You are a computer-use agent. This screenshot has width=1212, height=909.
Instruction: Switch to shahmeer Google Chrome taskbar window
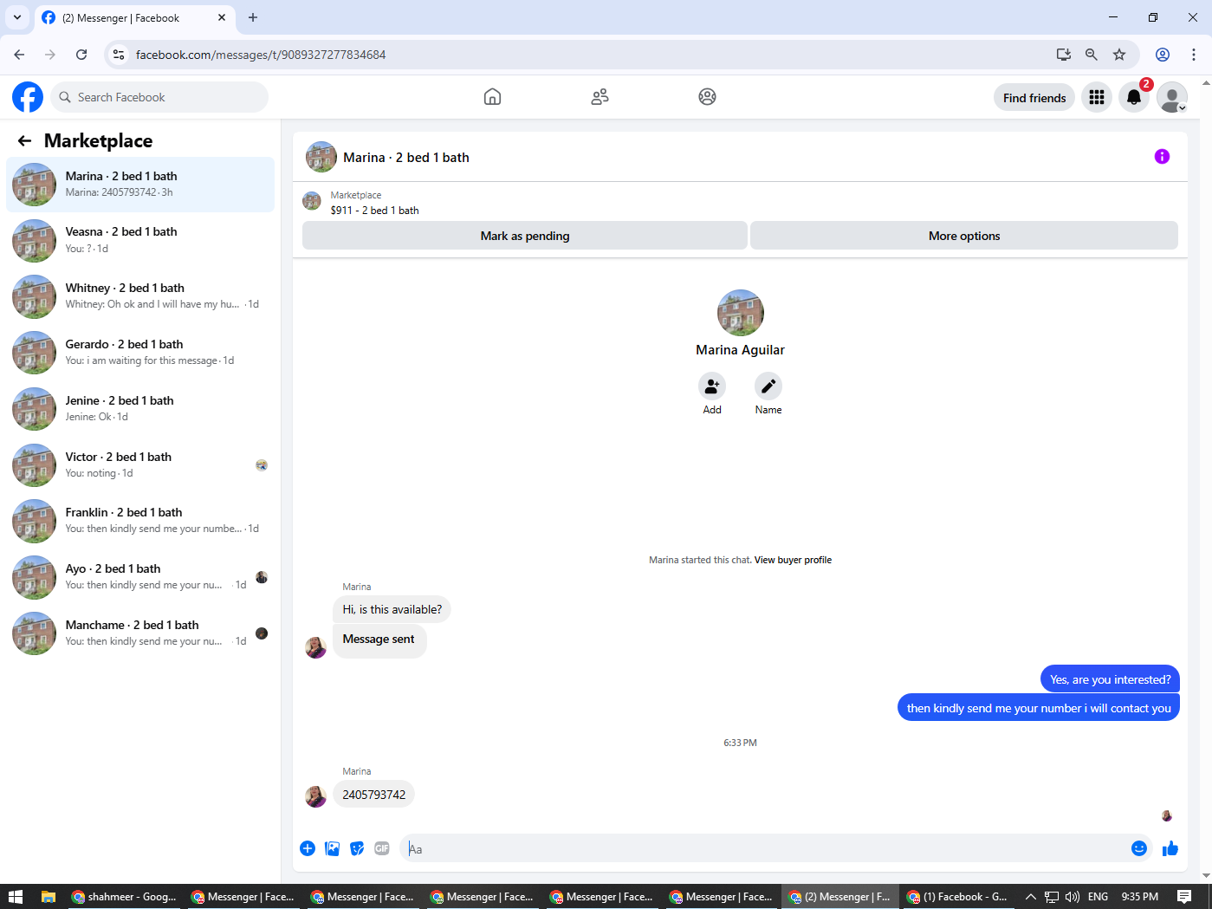point(124,897)
